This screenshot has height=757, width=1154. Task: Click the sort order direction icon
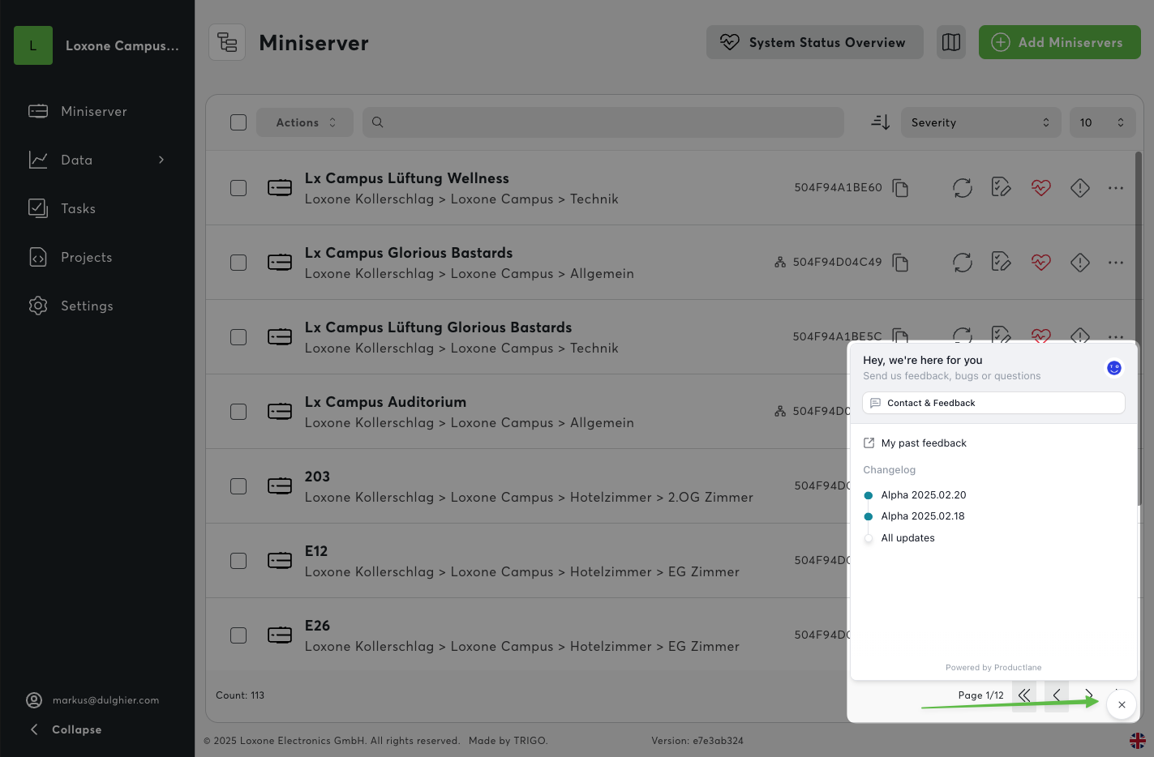pos(880,122)
